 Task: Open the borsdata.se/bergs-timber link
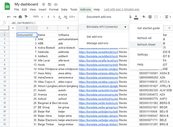(98, 124)
